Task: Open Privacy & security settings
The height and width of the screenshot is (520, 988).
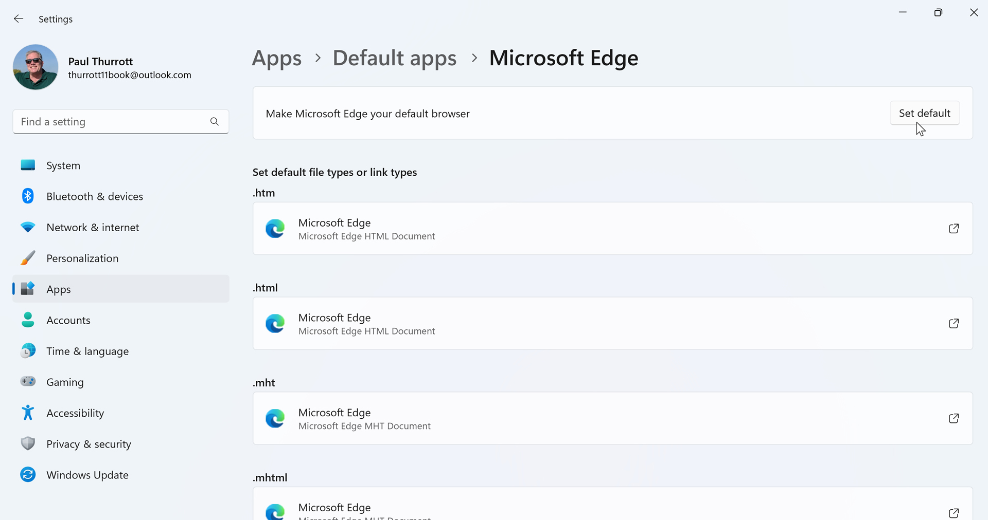Action: click(89, 444)
